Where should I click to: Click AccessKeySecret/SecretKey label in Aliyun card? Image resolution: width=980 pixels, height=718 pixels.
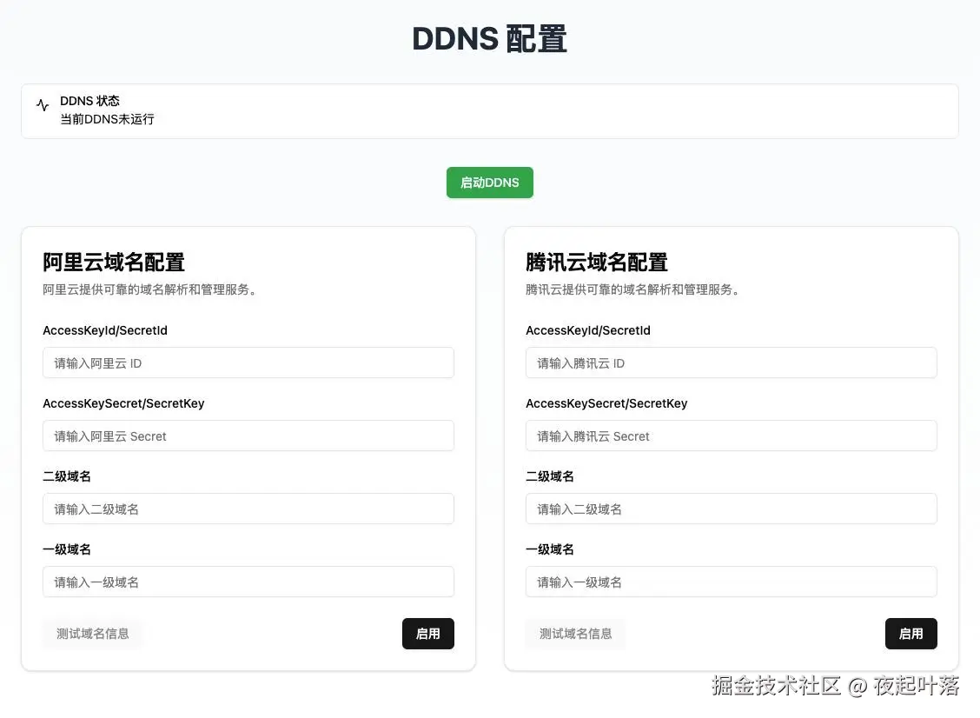123,403
